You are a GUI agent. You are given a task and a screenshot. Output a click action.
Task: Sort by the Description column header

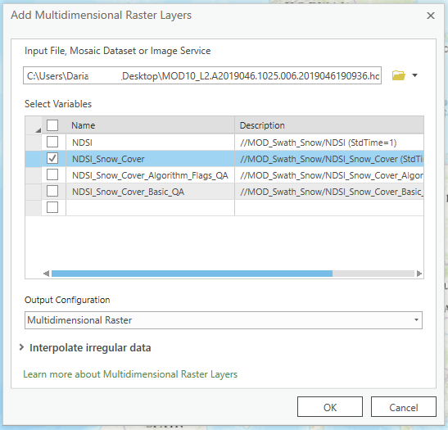coord(329,125)
